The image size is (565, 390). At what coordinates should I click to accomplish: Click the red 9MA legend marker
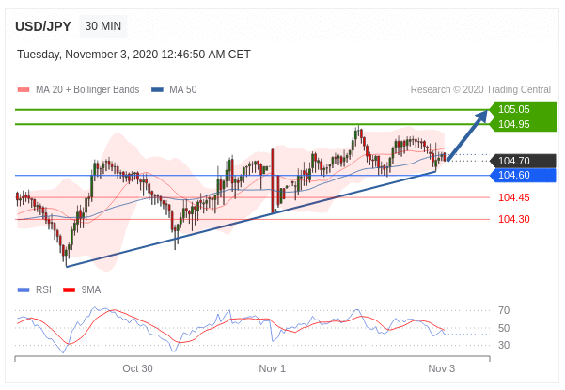pyautogui.click(x=69, y=289)
